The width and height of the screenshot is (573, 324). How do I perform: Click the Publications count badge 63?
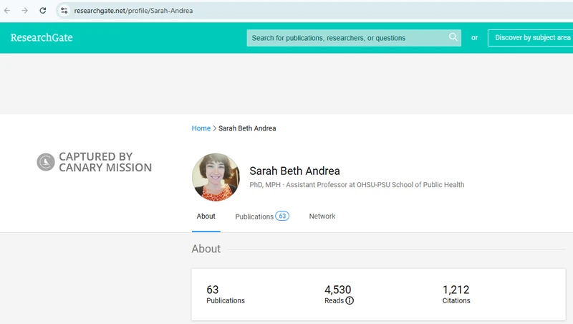tap(282, 216)
